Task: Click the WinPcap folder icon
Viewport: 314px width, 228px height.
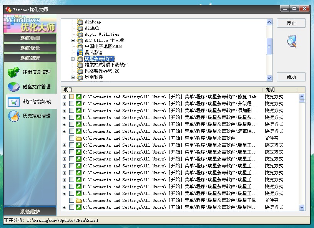Action: 80,22
